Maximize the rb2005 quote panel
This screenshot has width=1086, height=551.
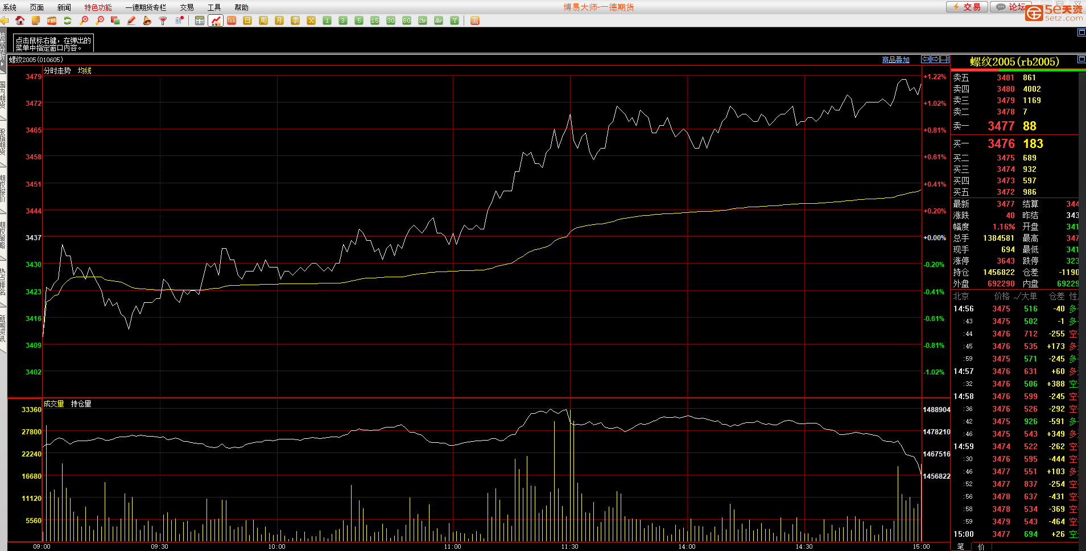[1081, 59]
